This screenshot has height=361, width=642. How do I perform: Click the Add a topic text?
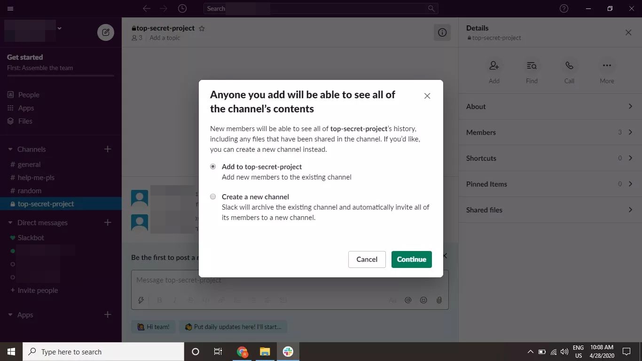point(164,38)
